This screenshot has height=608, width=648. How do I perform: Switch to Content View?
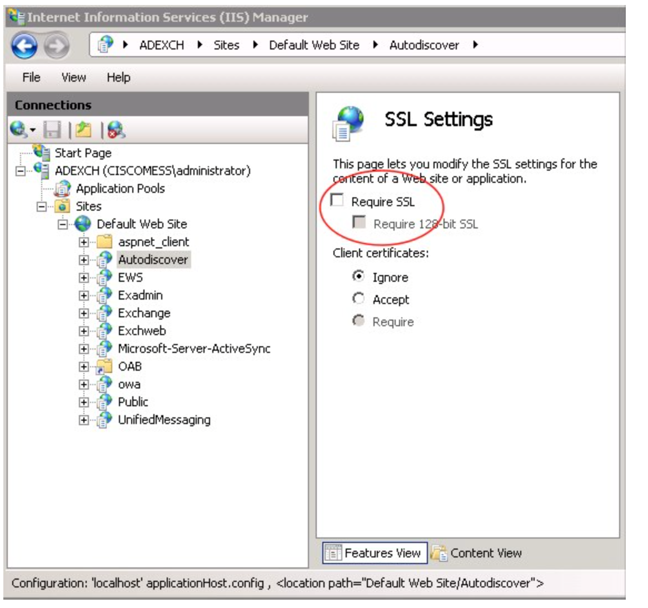(477, 553)
